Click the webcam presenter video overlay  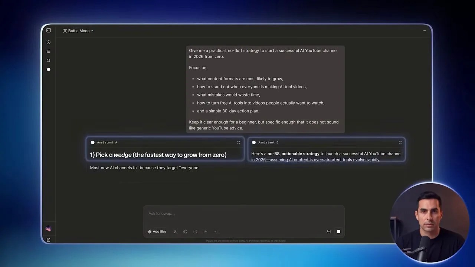tap(429, 222)
